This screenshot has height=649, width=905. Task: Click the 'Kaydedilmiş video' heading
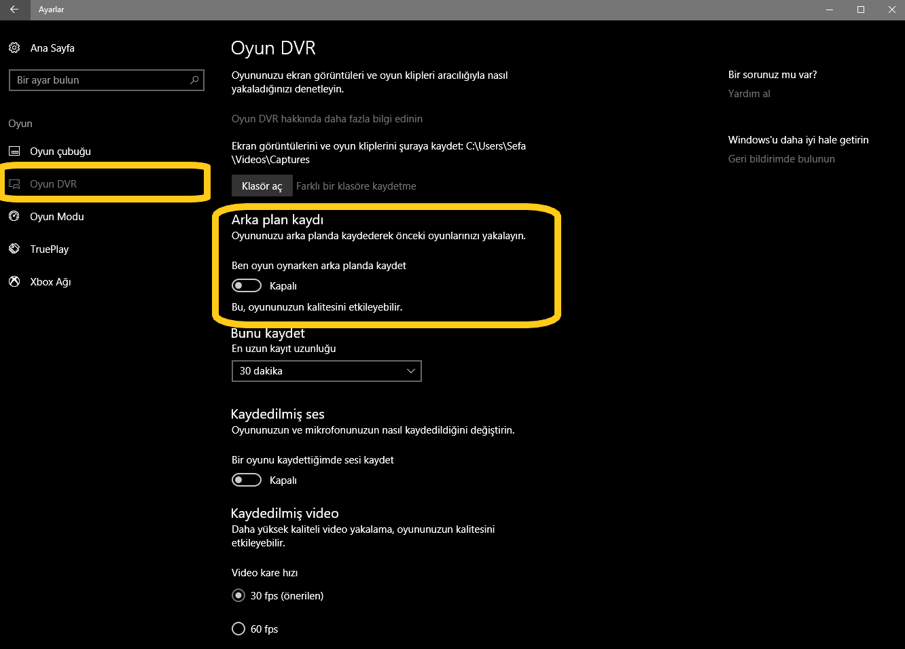[285, 514]
